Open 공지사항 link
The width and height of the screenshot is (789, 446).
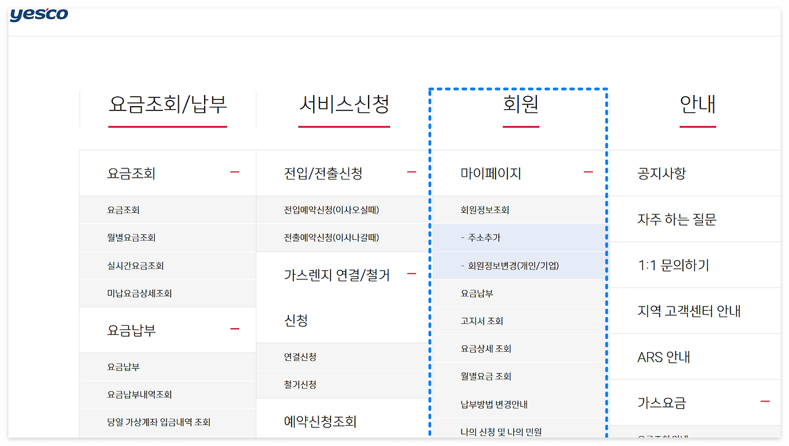(661, 173)
